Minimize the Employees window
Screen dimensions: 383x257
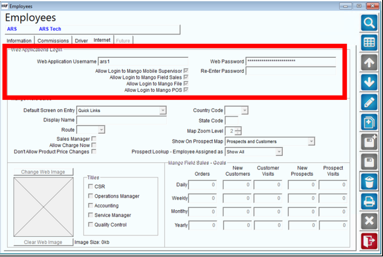345,6
